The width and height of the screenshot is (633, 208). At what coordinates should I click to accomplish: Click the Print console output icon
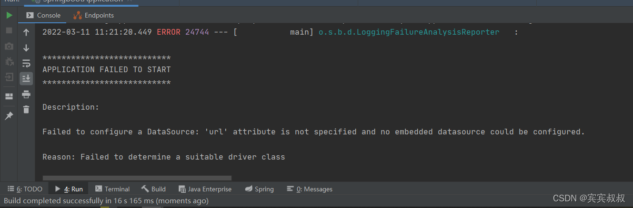point(26,94)
